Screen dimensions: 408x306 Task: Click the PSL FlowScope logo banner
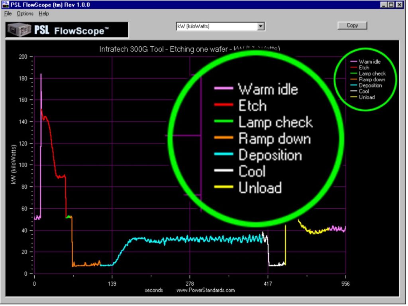[67, 30]
